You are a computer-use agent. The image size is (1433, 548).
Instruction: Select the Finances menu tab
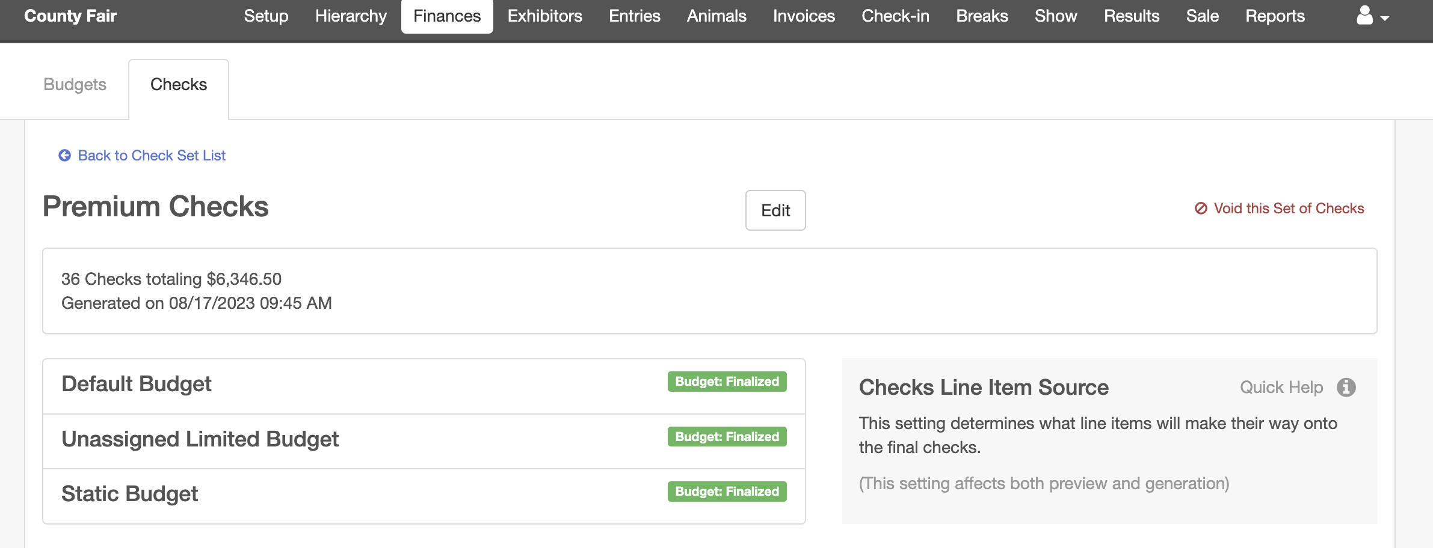click(x=447, y=16)
